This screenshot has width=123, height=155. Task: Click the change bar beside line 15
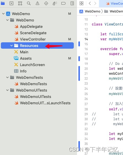click(x=79, y=44)
